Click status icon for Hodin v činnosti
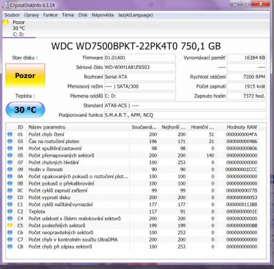This screenshot has width=274, height=269. (10, 170)
